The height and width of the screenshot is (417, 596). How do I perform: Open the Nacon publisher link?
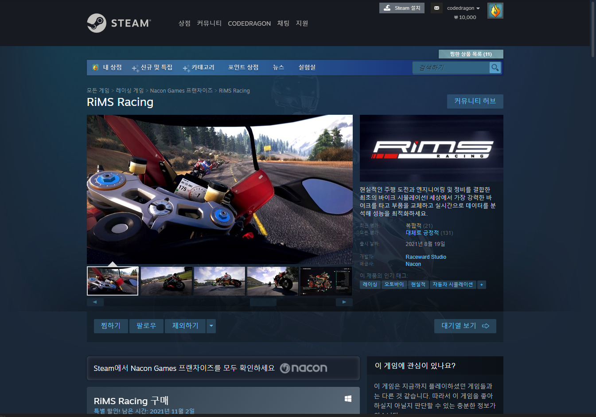pos(413,264)
